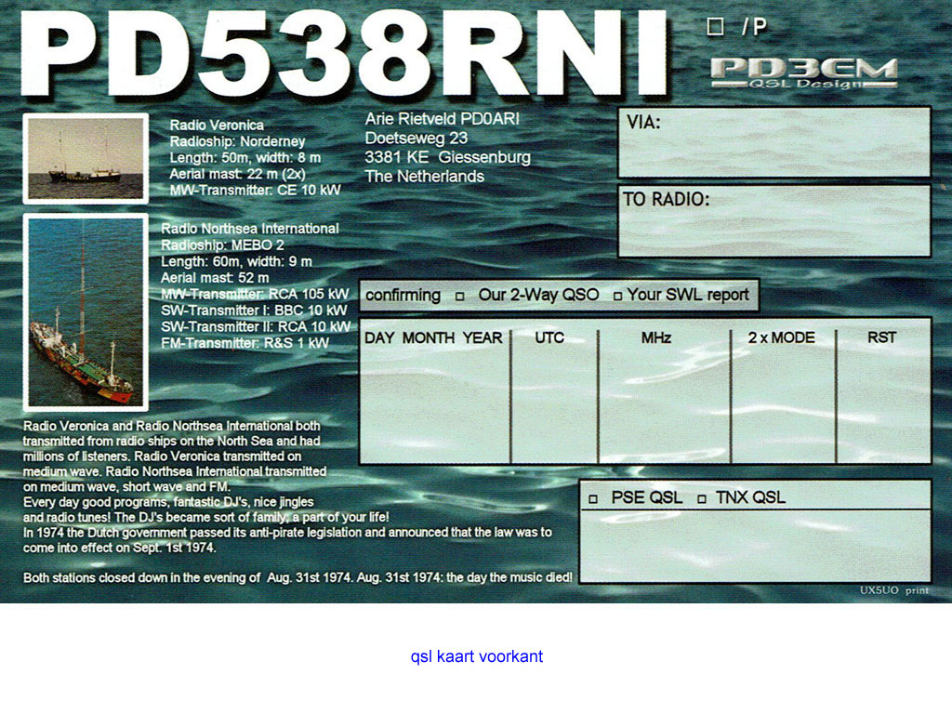Screen dimensions: 952x714
Task: Click the DAY MONTH YEAR column
Action: point(435,390)
